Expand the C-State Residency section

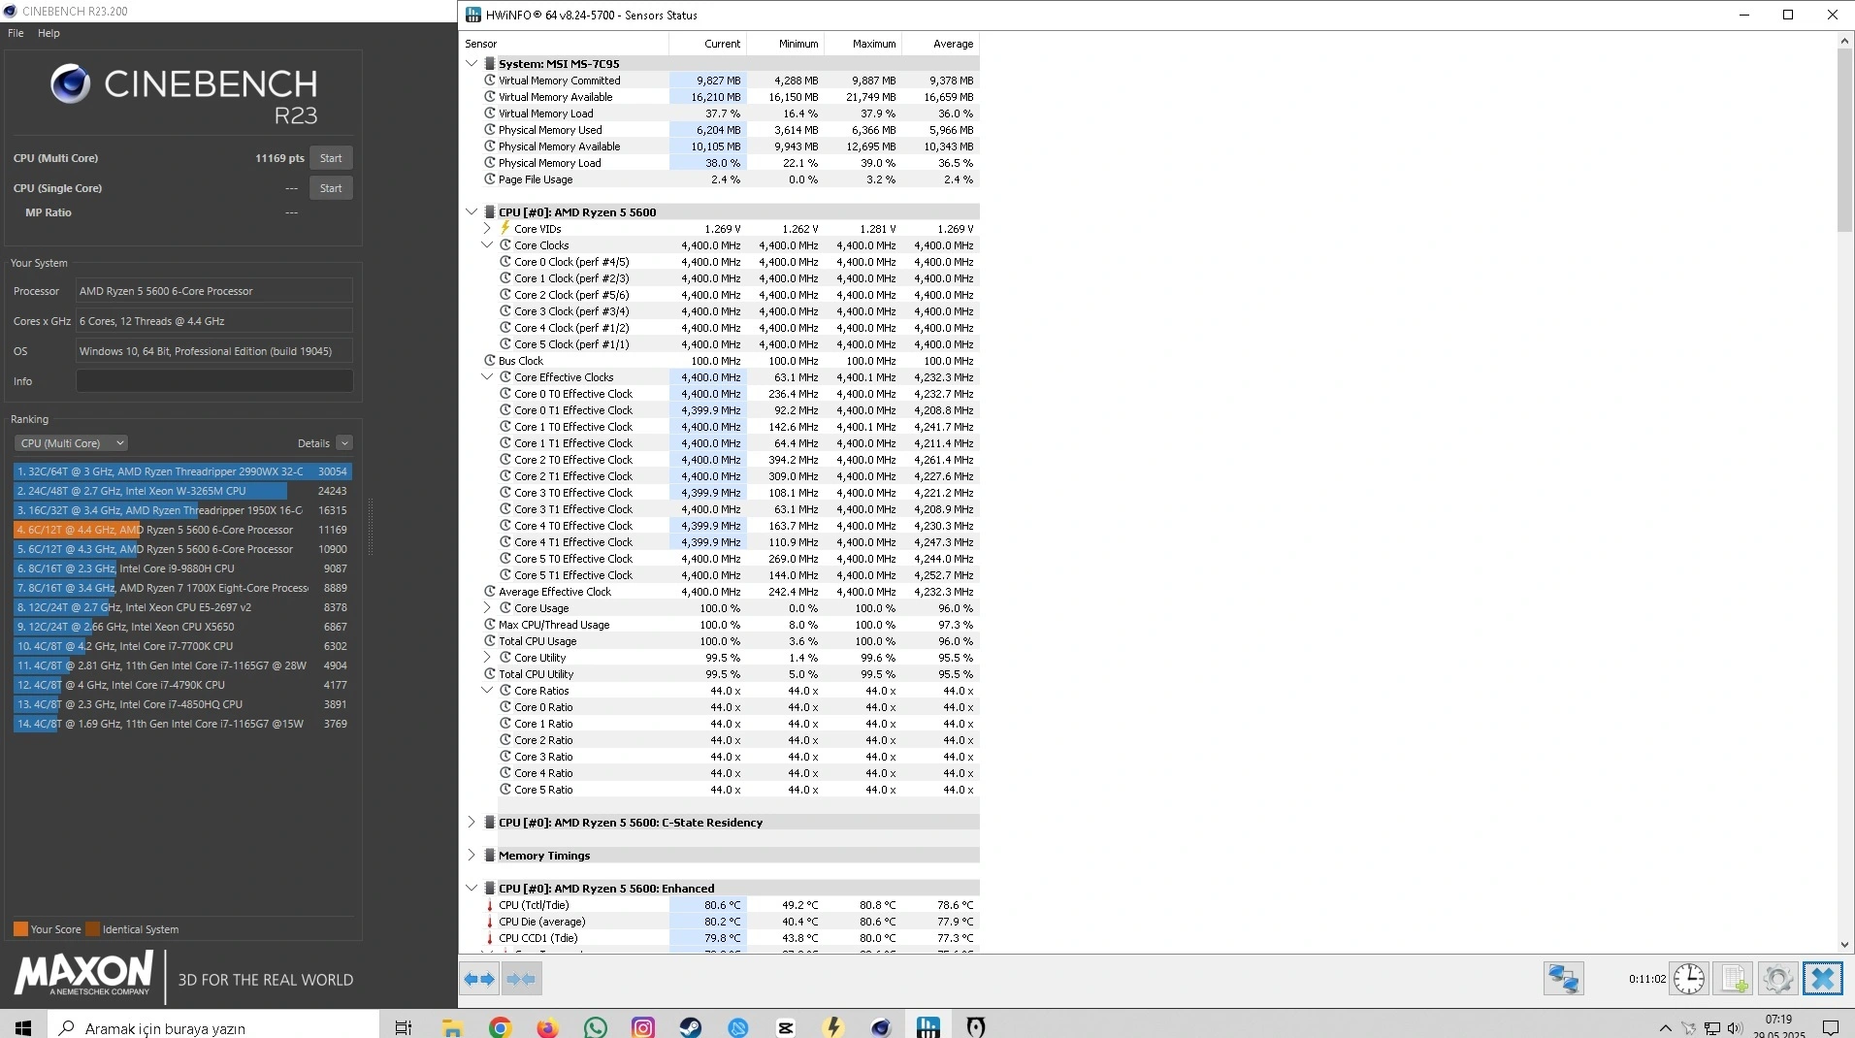[472, 823]
